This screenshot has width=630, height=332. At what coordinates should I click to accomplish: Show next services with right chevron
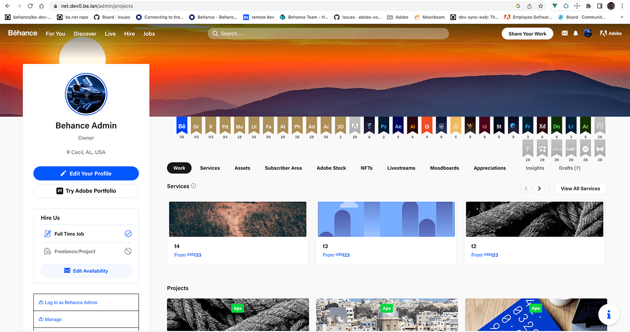click(x=539, y=188)
